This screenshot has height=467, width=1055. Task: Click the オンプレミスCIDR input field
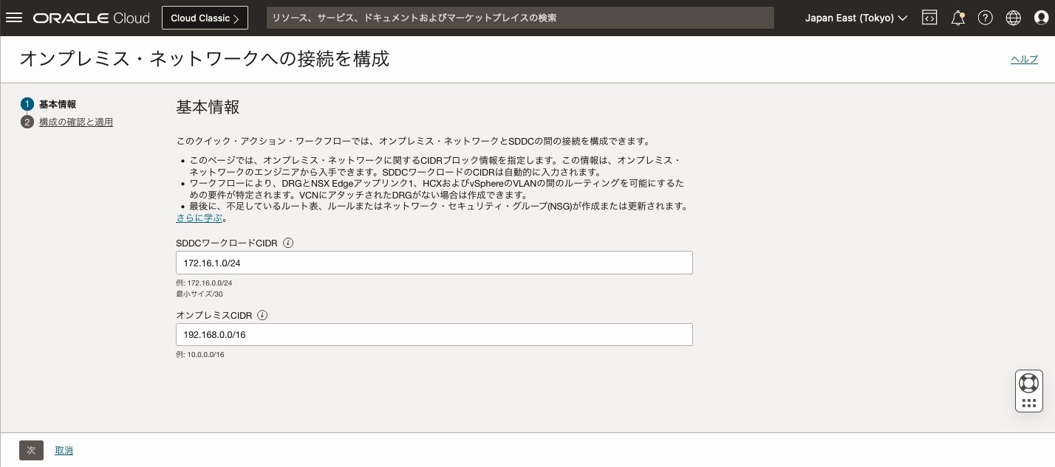click(x=434, y=334)
